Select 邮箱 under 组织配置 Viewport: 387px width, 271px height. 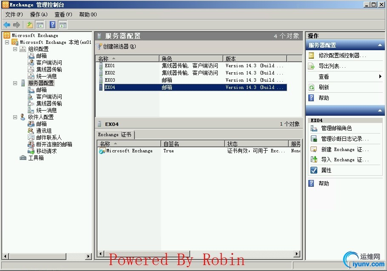coord(41,56)
